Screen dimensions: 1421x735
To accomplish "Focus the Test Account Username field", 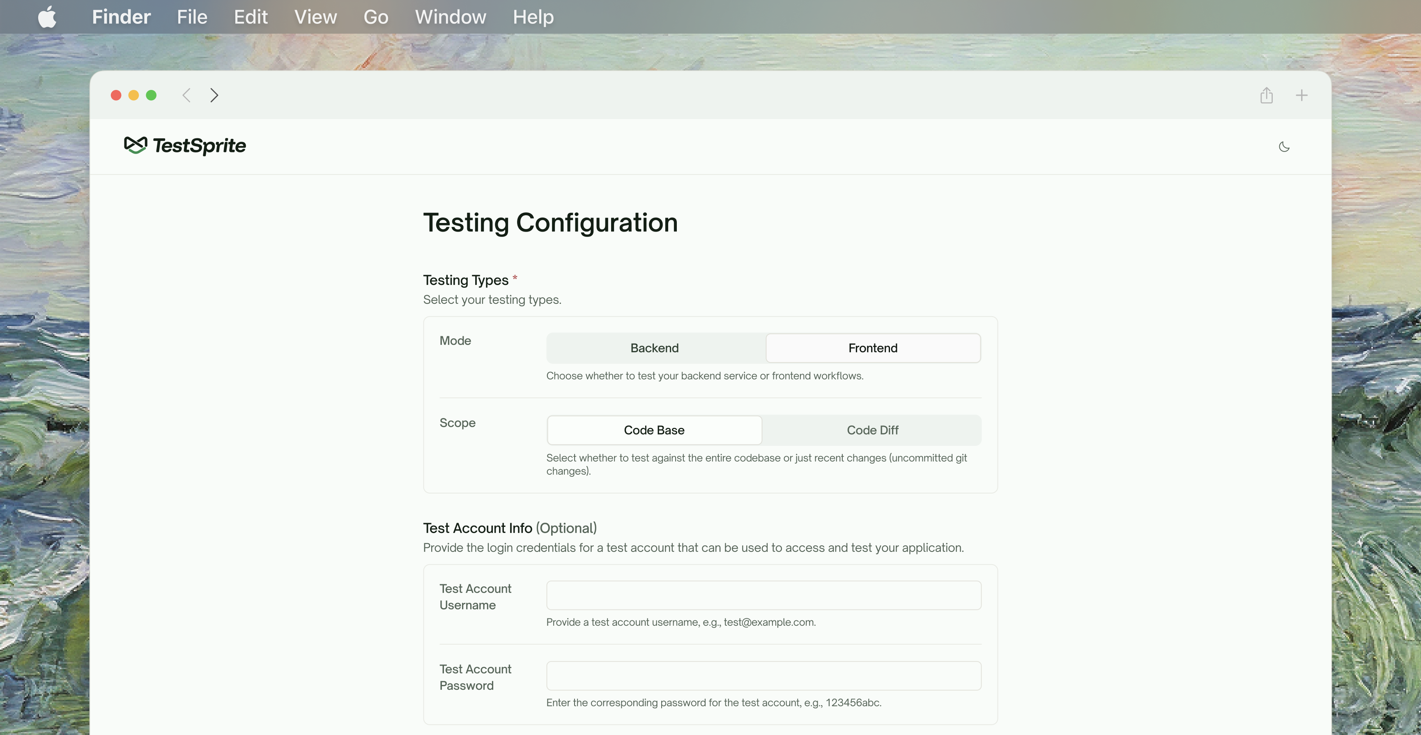I will point(763,595).
